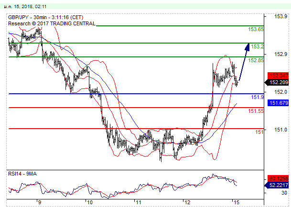Screen dimensions: 291x209
Task: Click the 153.2 resistance label
Action: click(257, 46)
